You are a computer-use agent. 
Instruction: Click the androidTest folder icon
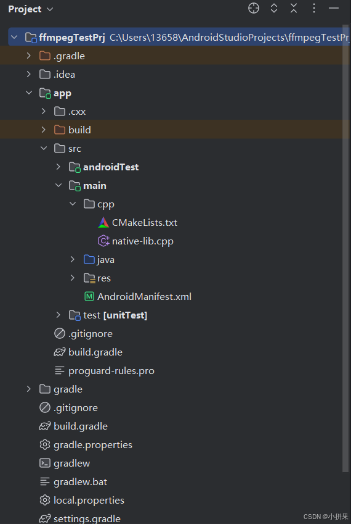[x=75, y=167]
